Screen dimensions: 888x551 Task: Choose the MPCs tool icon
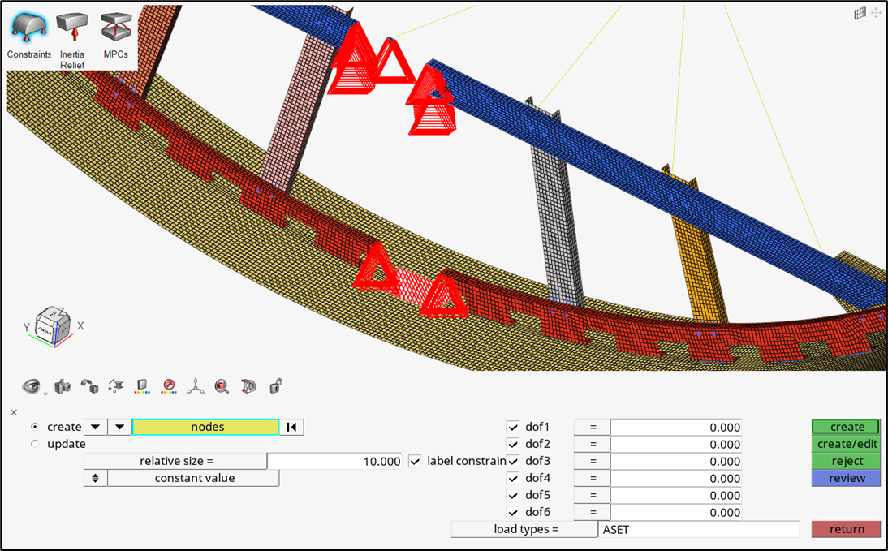tap(116, 28)
